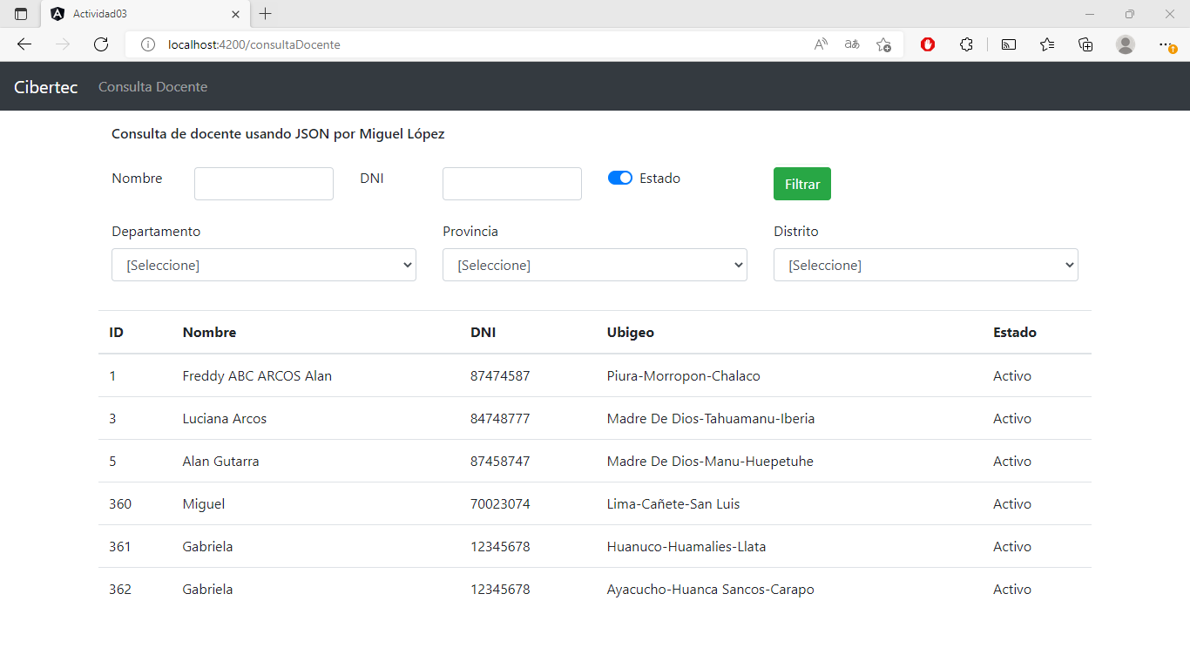Open the Favorites list icon

click(x=1047, y=44)
